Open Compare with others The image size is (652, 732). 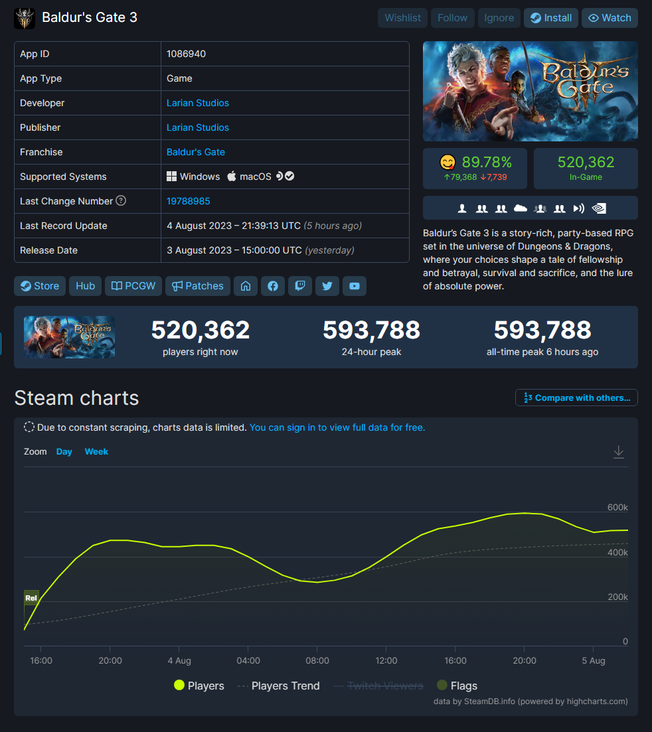pos(576,398)
